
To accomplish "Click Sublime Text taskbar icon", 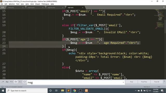I will click(x=68, y=91).
